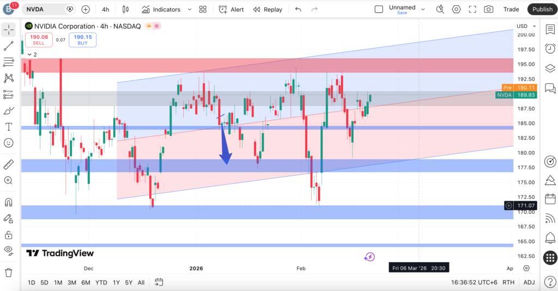
Task: Click the Publish button
Action: coord(542,9)
